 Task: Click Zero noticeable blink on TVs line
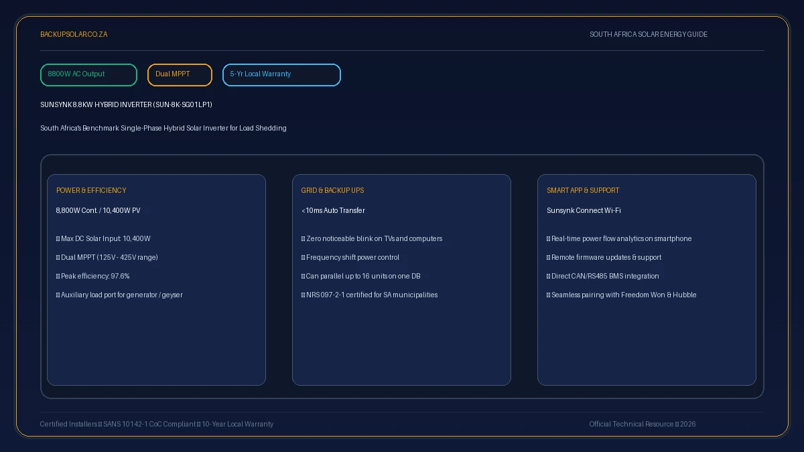pyautogui.click(x=372, y=239)
